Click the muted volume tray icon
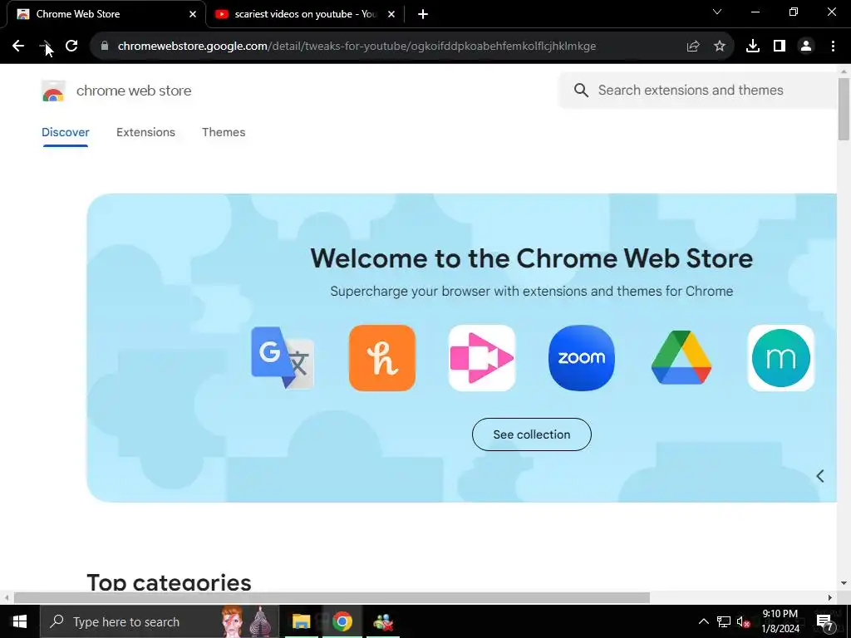851x638 pixels. (x=743, y=621)
